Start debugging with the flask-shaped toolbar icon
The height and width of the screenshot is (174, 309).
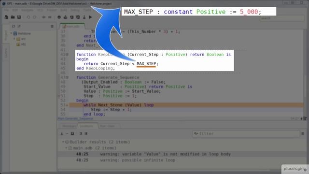[84, 17]
